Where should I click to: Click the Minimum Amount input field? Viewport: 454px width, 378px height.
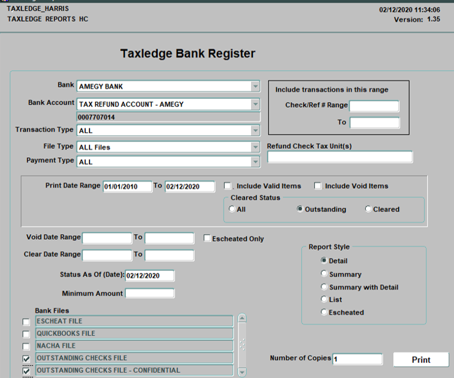(x=150, y=294)
